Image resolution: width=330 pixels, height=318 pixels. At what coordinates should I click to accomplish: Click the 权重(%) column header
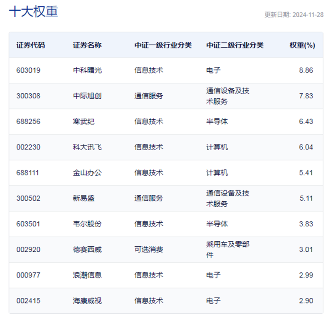tap(302, 45)
